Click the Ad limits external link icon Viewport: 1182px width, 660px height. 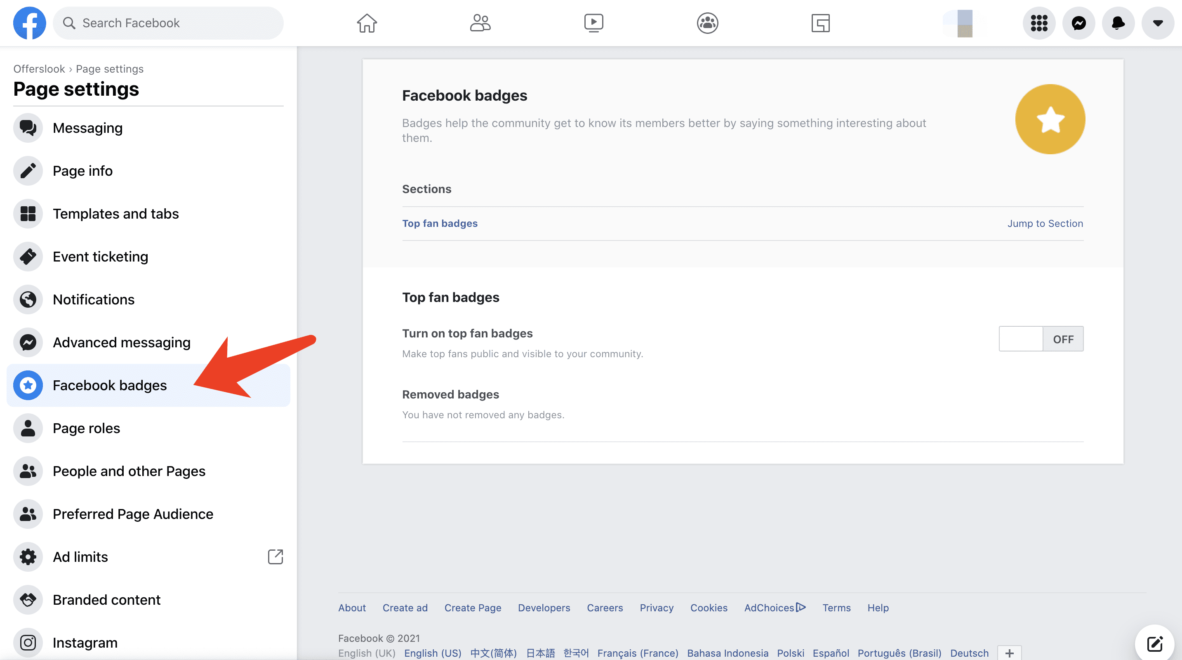click(x=276, y=557)
